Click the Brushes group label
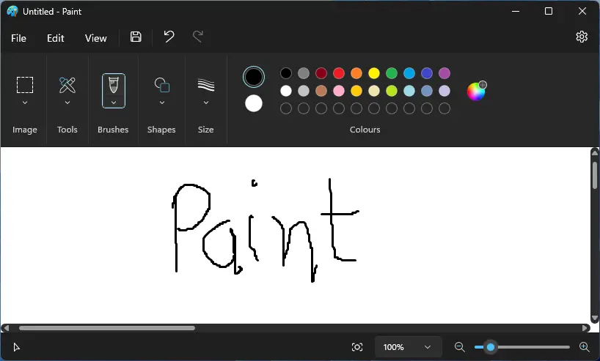Screen dimensions: 600x361 (113, 130)
